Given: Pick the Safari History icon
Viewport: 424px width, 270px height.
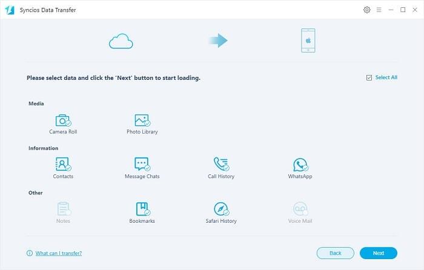Looking at the screenshot, I should coord(220,209).
